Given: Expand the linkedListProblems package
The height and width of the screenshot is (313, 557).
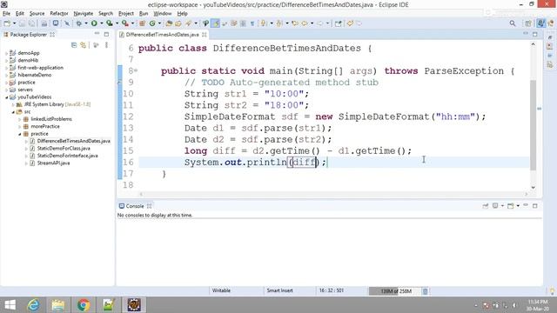Looking at the screenshot, I should [20, 119].
